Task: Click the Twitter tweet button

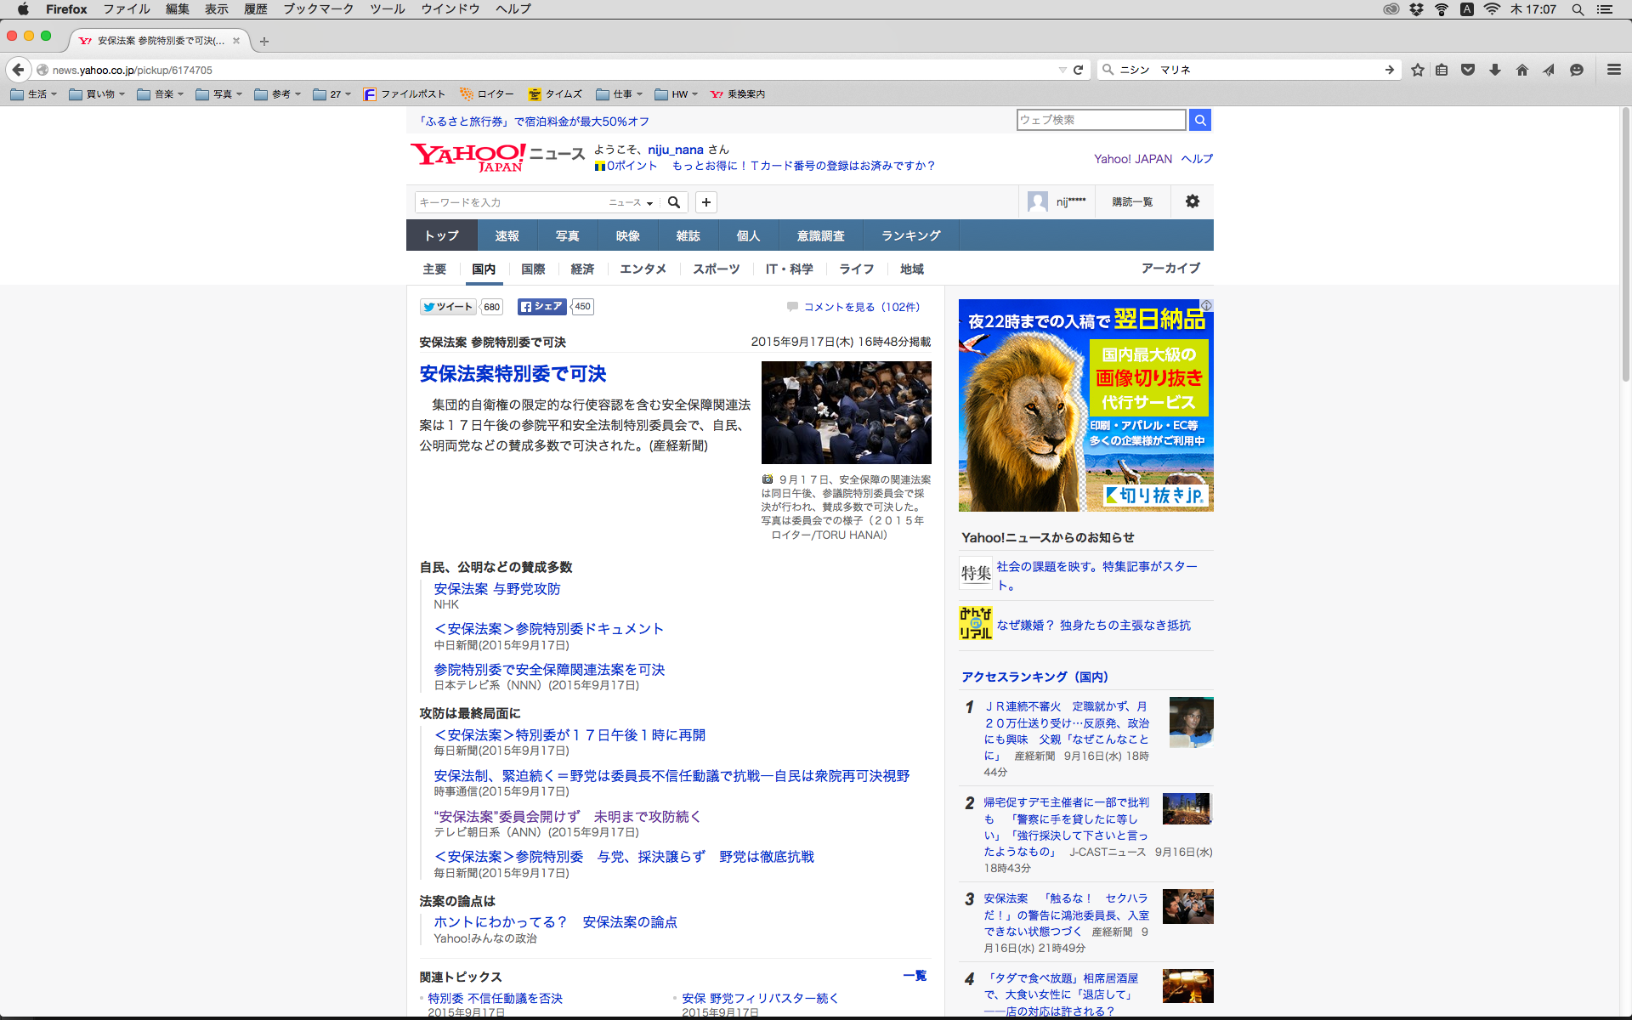Action: [448, 307]
